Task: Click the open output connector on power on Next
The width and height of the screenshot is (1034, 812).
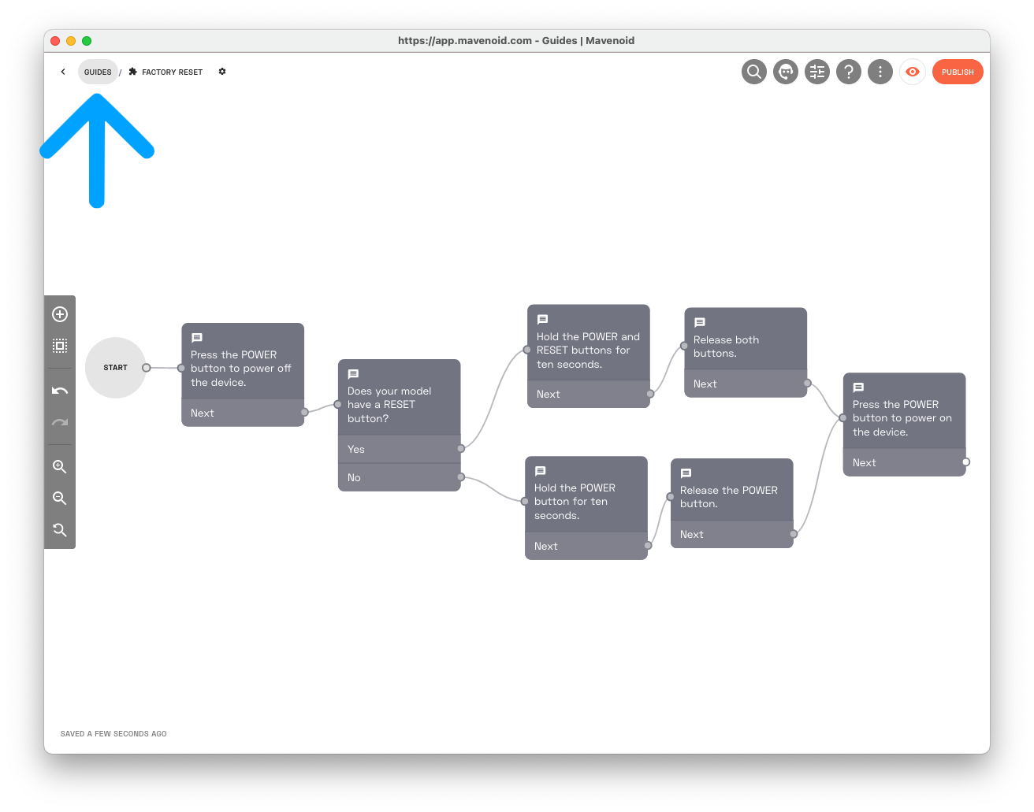Action: click(x=966, y=462)
